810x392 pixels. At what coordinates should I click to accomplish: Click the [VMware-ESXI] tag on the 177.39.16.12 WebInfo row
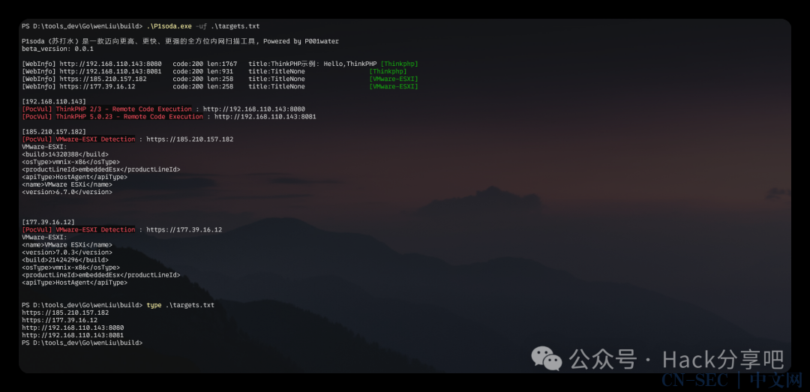coord(394,86)
